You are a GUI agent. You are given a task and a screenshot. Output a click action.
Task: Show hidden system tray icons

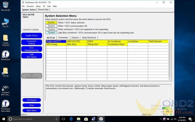tap(161, 119)
